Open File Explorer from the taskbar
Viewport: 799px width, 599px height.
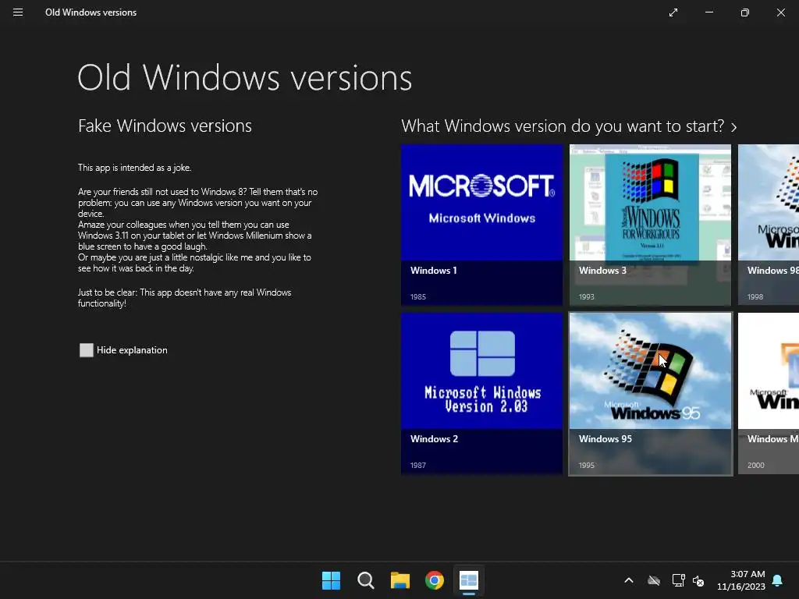pos(400,580)
